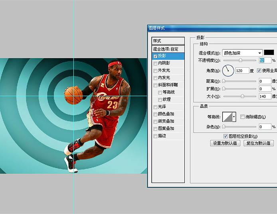Viewport: 277px width, 214px height.
Task: Enable the 渐变叠加 gradient overlay checkbox
Action: (155, 122)
